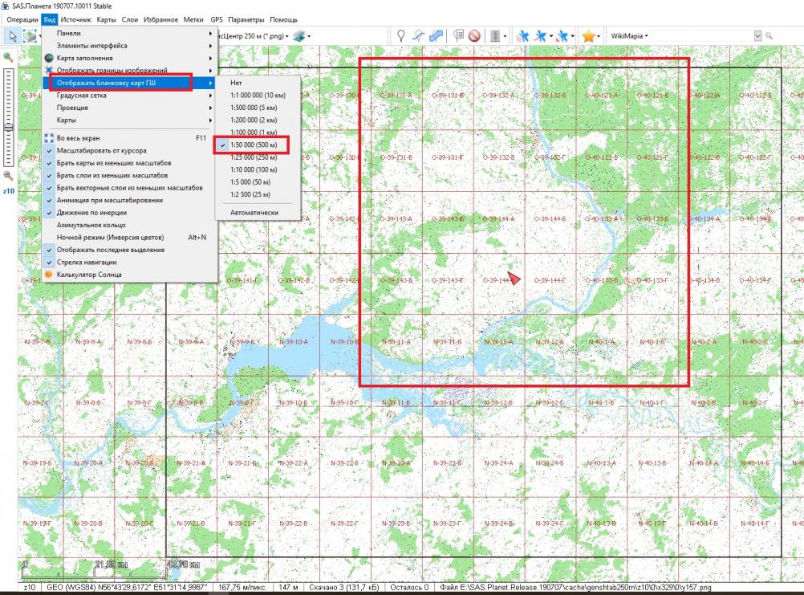Click the zoom-out magnifier below the zoom slider
Image resolution: width=804 pixels, height=595 pixels.
pyautogui.click(x=9, y=175)
